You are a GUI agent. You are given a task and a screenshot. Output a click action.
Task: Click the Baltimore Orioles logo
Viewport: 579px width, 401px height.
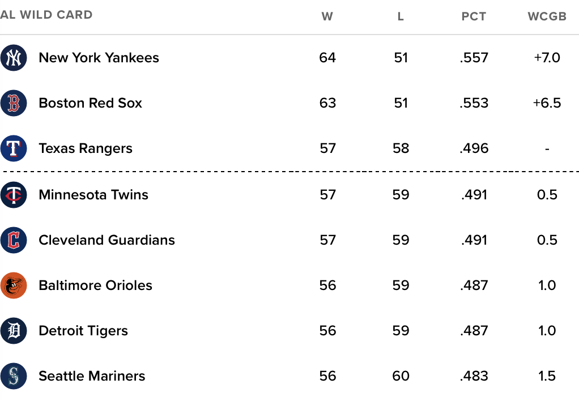(x=14, y=285)
